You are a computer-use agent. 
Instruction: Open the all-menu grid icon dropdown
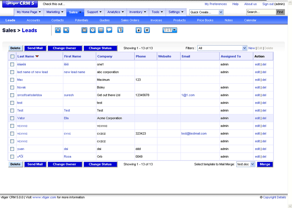[x=170, y=30]
